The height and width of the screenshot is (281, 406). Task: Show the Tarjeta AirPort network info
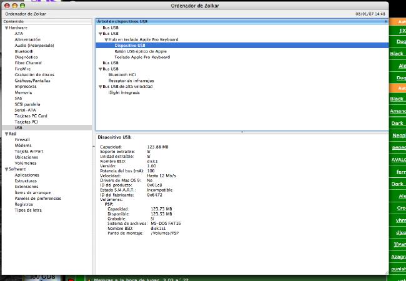click(x=29, y=151)
